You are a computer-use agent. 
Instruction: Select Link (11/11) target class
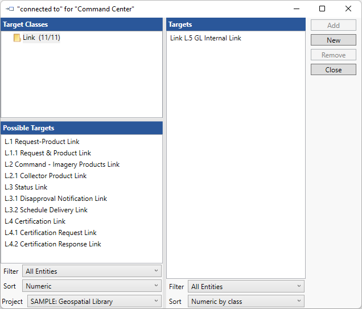pos(41,38)
